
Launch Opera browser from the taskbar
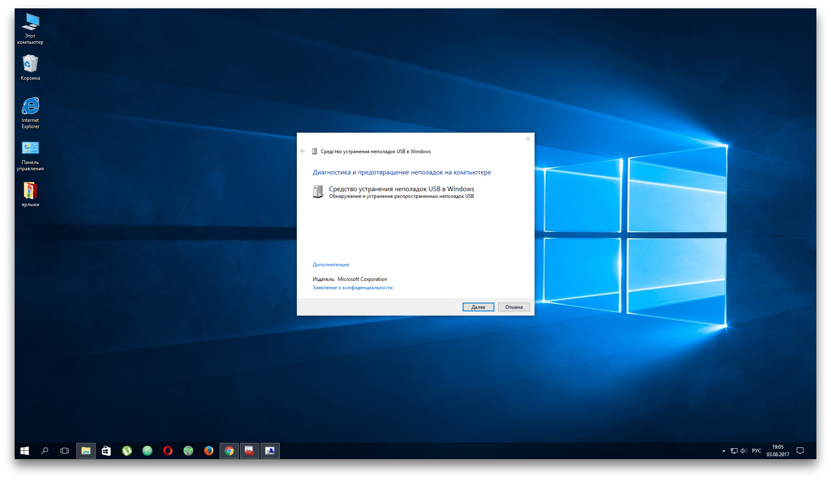click(x=168, y=451)
